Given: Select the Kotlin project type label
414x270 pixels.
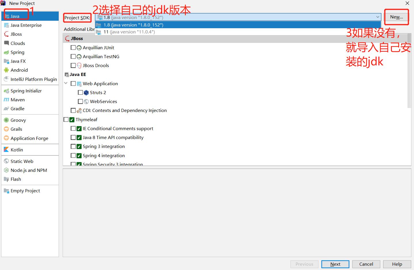Looking at the screenshot, I should click(17, 150).
